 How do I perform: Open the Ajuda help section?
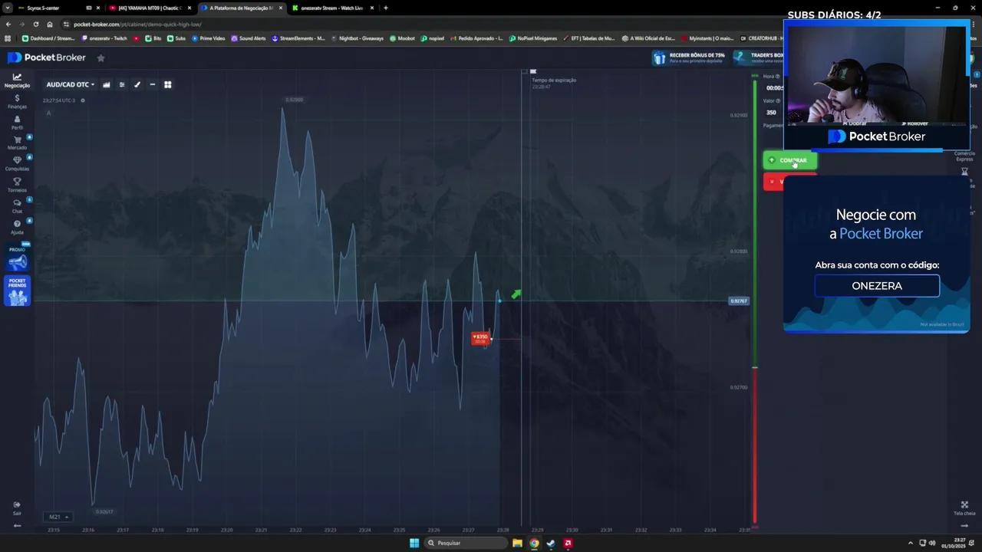coord(17,227)
